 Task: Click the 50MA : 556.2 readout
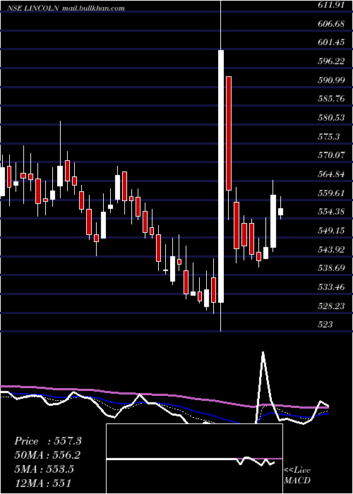(x=47, y=455)
